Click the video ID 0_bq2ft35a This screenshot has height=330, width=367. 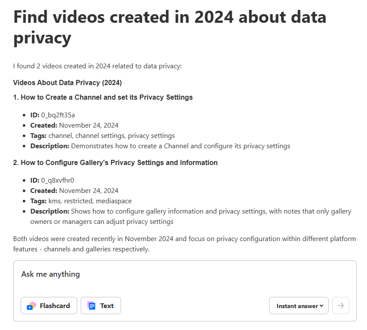58,115
